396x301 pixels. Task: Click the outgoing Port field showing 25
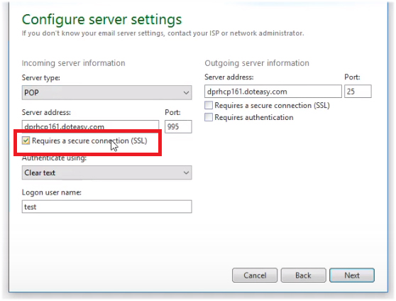point(358,92)
